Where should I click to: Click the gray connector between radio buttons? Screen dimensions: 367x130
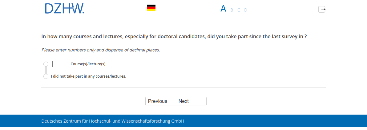pyautogui.click(x=46, y=70)
